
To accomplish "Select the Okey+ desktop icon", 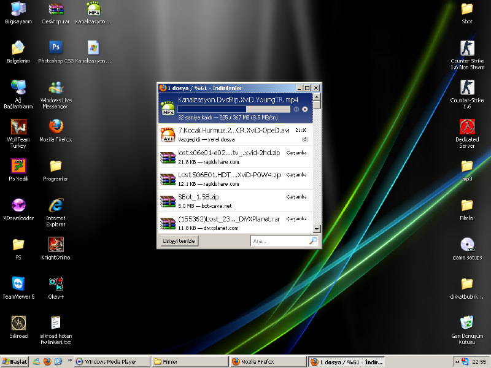I will click(56, 288).
